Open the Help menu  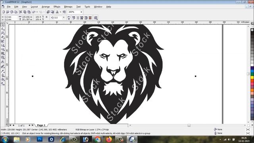(108, 7)
